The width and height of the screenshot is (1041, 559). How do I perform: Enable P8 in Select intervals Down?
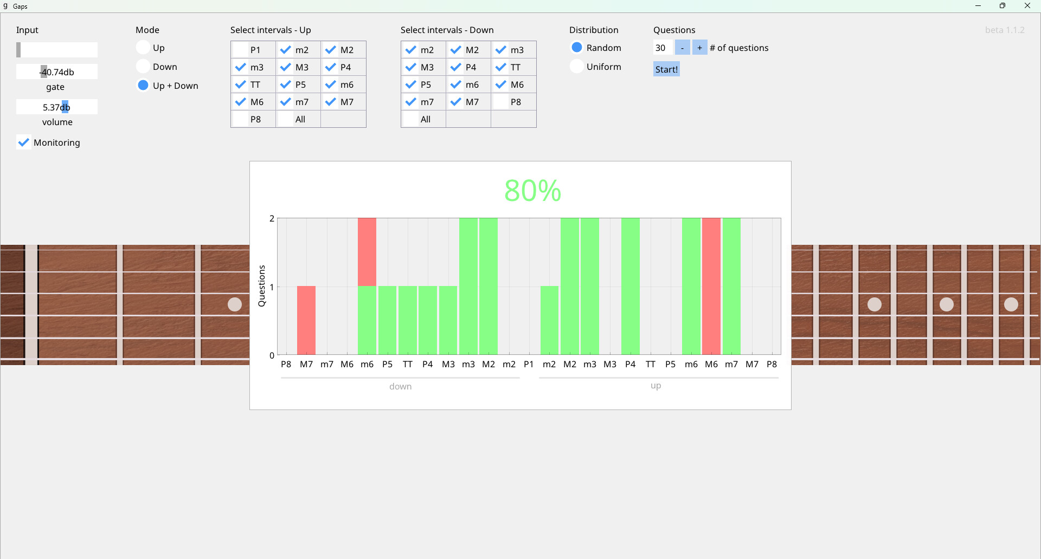[501, 102]
